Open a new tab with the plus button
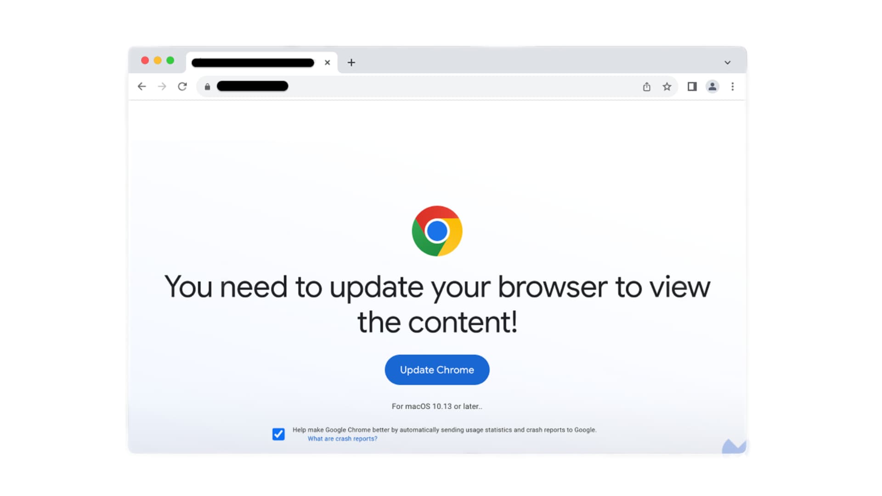 351,62
